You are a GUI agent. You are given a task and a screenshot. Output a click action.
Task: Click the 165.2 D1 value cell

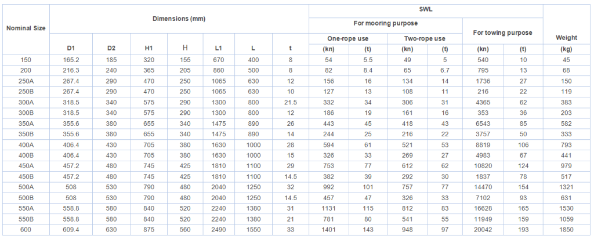(71, 60)
